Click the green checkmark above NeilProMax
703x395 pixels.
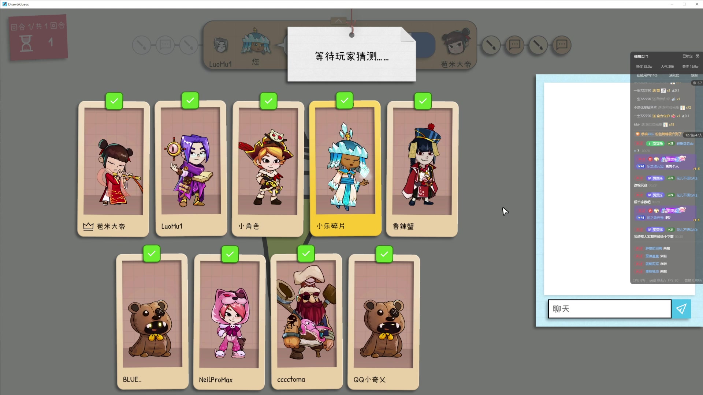230,254
